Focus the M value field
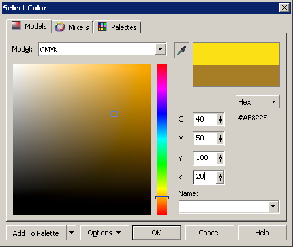The image size is (293, 247). pos(205,139)
